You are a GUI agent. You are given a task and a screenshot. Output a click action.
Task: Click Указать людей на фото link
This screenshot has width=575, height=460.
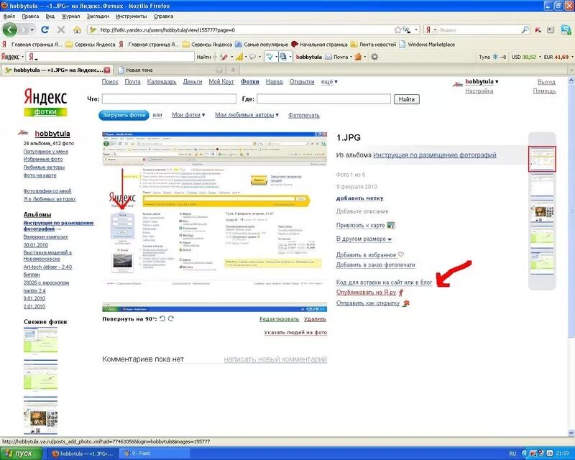pos(295,332)
